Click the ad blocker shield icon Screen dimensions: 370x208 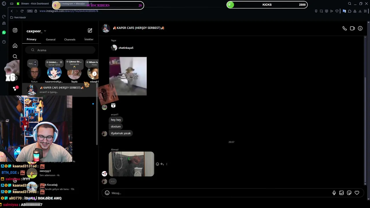[326, 11]
